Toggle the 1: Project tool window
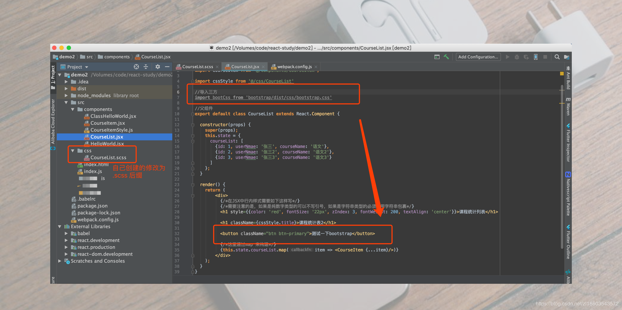This screenshot has width=622, height=310. pyautogui.click(x=53, y=77)
